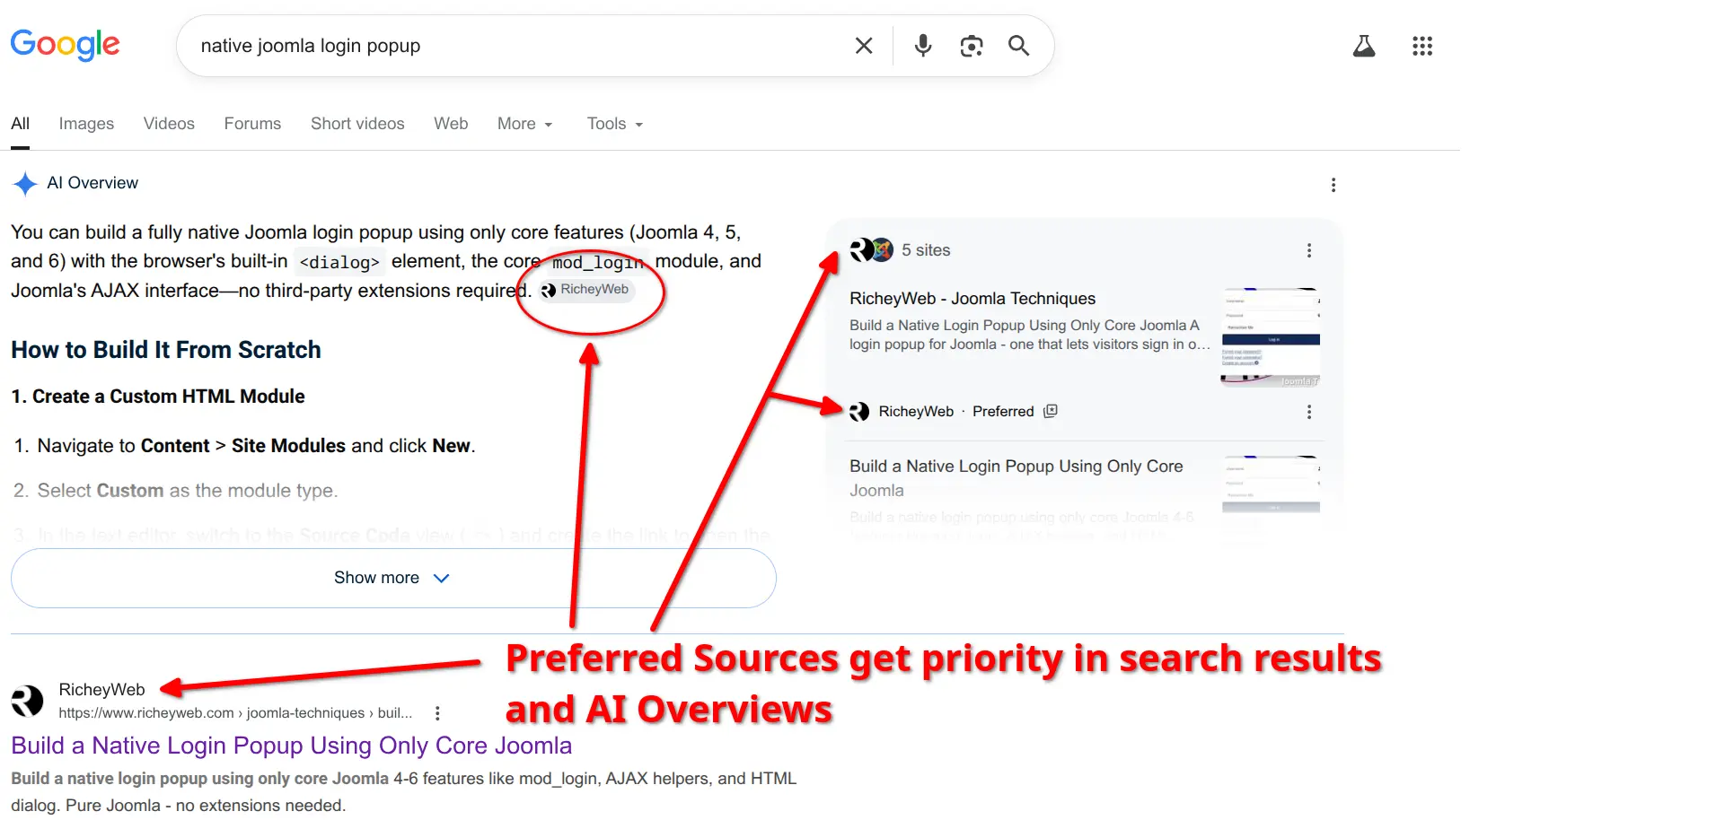
Task: Open options for RicheyWeb Preferred source
Action: point(1309,412)
